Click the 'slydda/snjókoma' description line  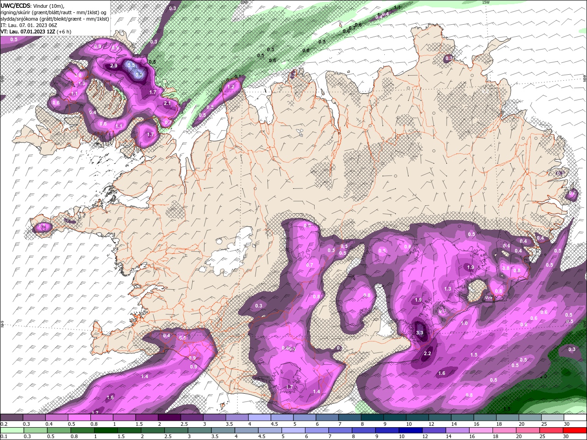click(x=55, y=19)
